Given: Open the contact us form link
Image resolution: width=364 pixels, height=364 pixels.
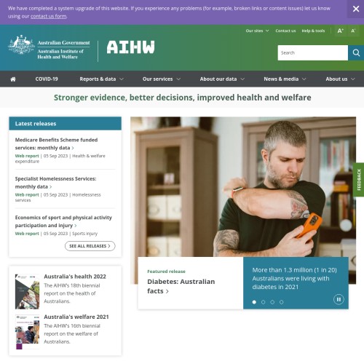Looking at the screenshot, I should (x=48, y=16).
